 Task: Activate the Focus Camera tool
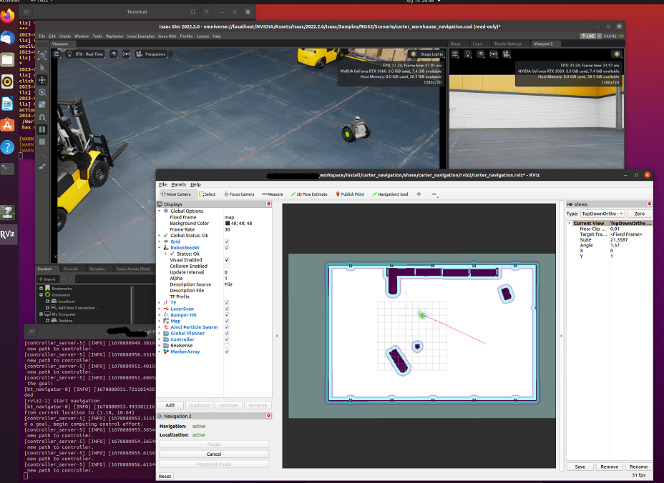tap(239, 194)
